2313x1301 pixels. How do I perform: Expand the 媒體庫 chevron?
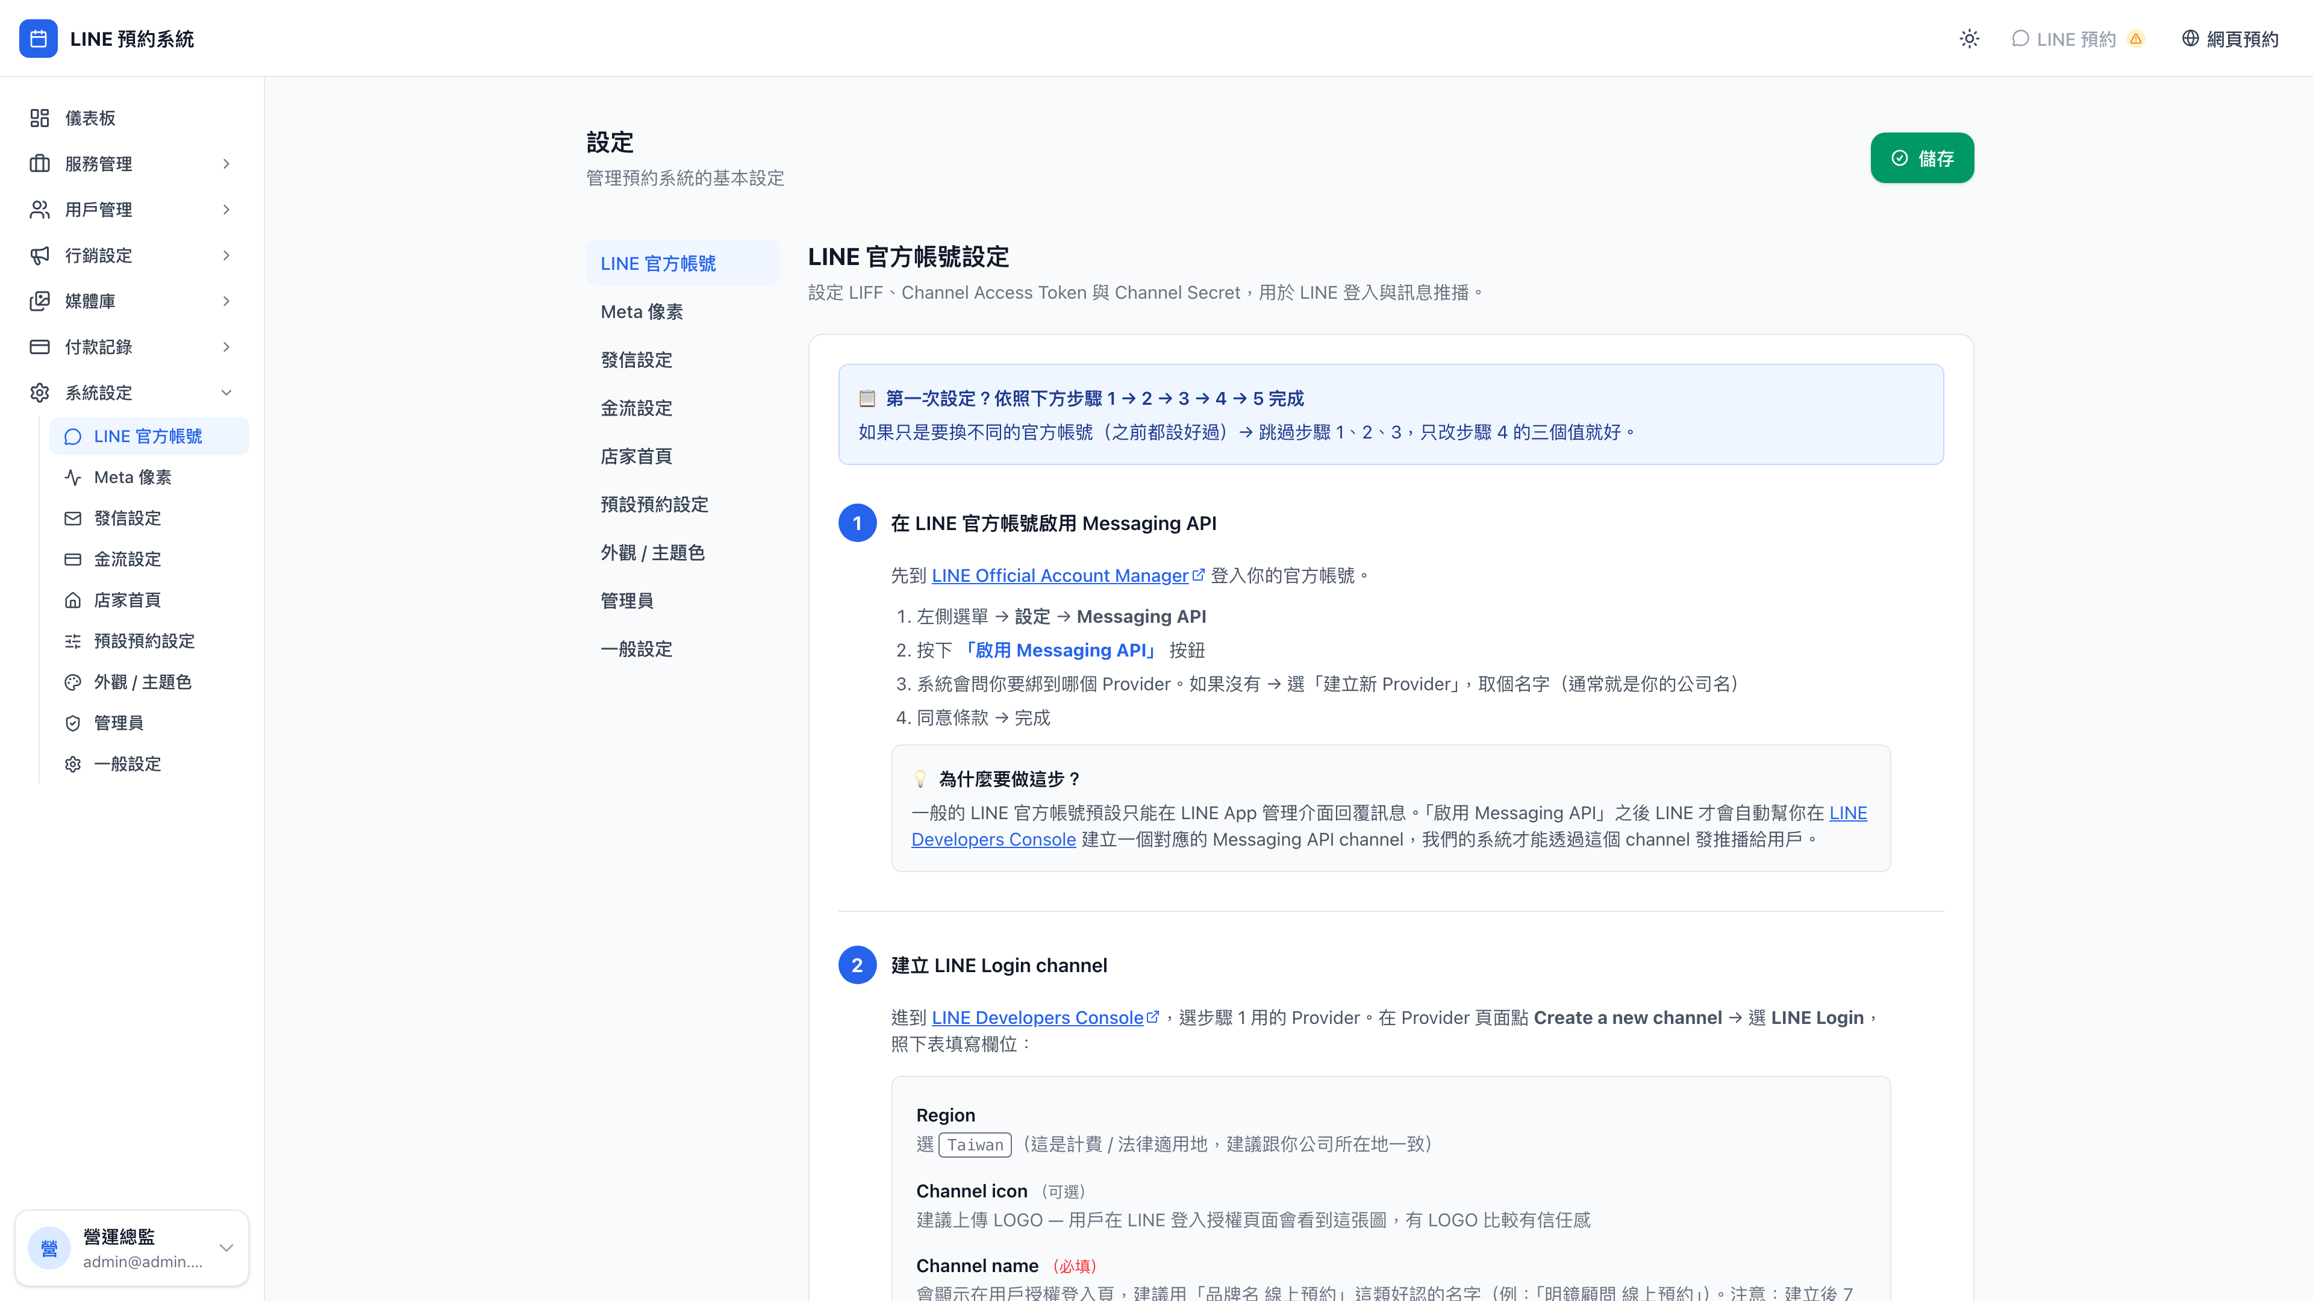click(x=226, y=301)
